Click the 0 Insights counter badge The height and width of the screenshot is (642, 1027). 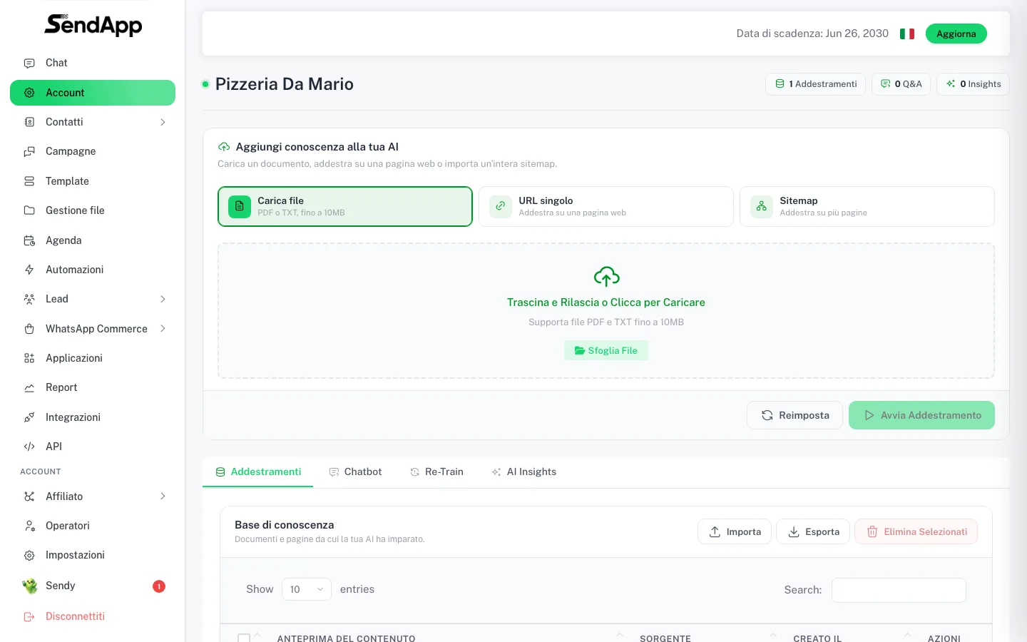[x=973, y=84]
